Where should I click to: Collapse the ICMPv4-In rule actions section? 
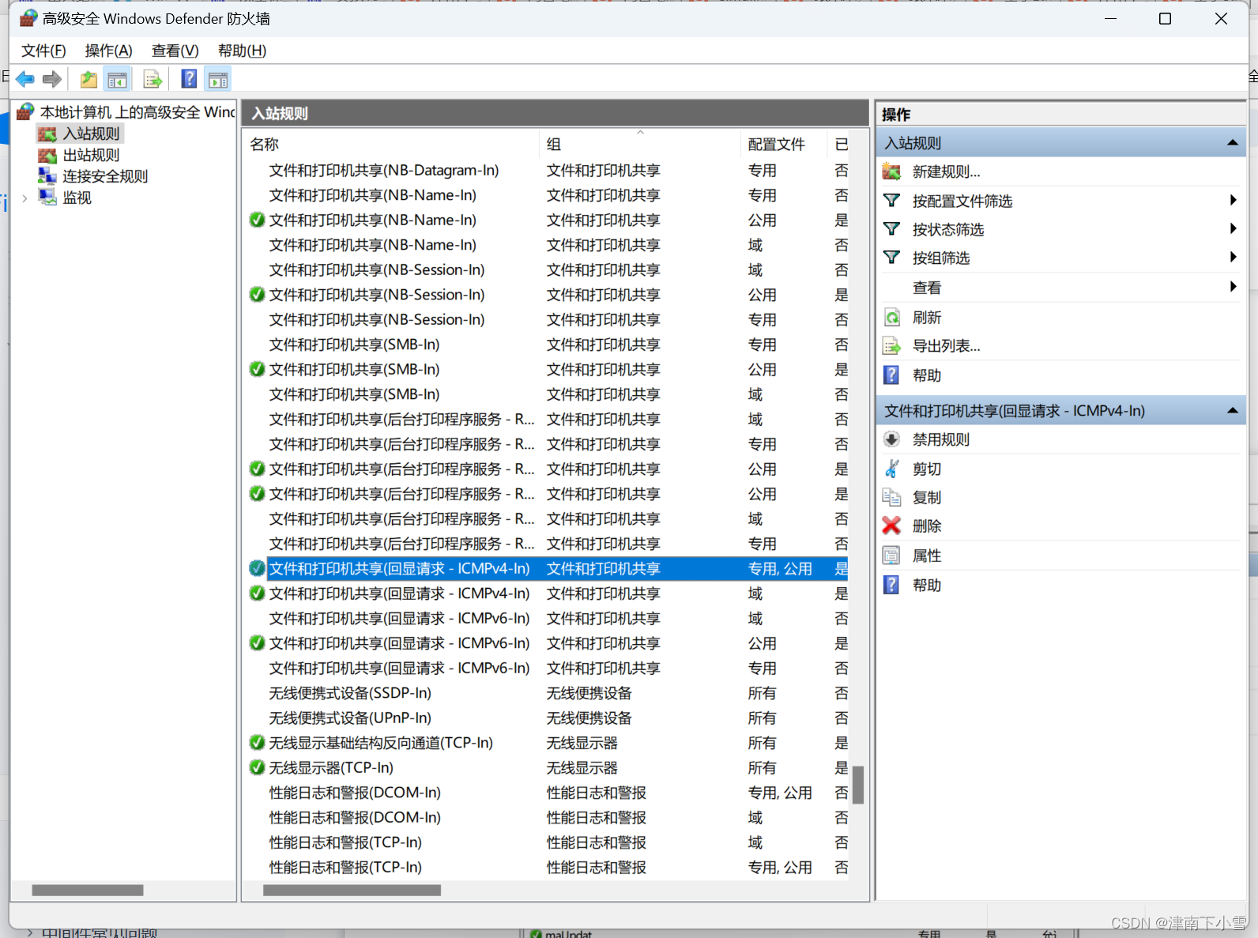(x=1232, y=410)
